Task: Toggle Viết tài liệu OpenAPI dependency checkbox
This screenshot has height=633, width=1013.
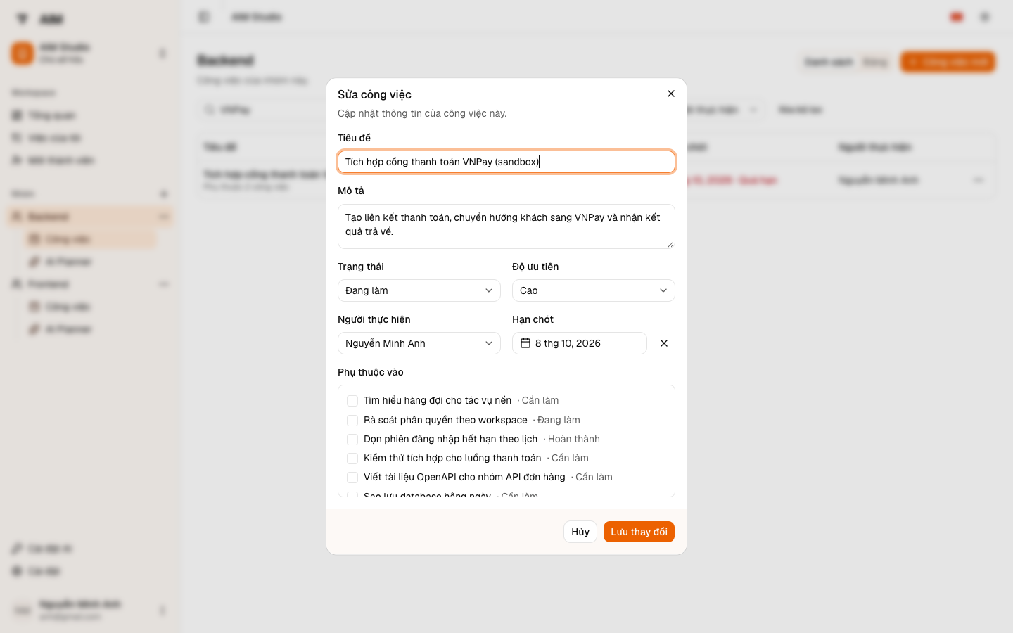Action: (x=352, y=478)
